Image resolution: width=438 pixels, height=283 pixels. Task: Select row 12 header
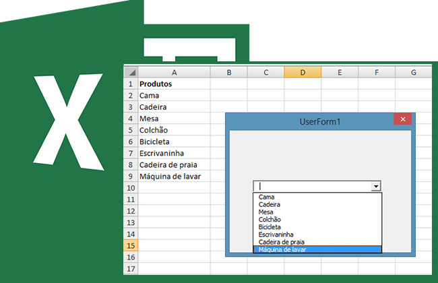pyautogui.click(x=131, y=211)
